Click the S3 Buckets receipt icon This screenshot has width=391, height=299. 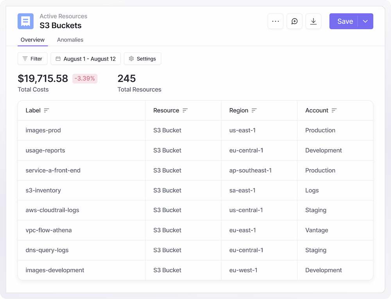25,21
